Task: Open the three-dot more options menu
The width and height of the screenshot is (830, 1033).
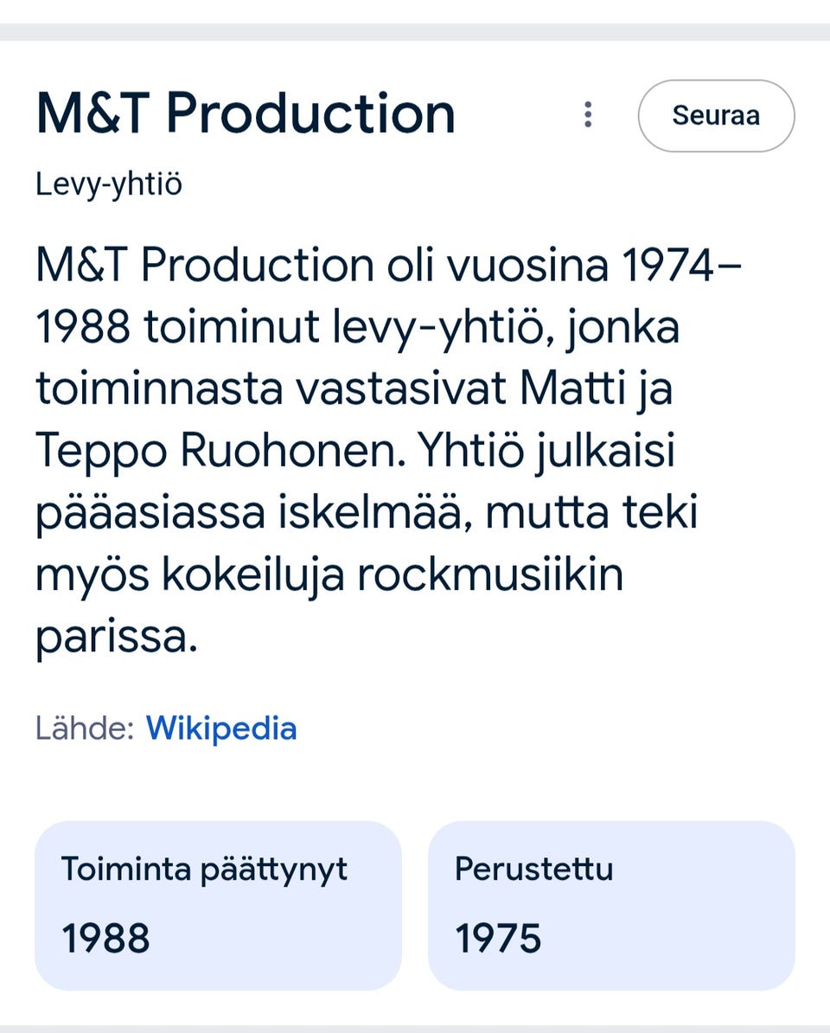Action: tap(588, 115)
